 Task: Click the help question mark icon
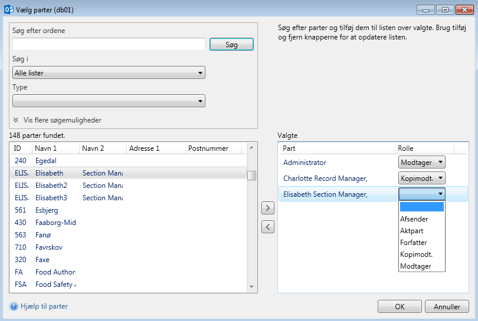[x=14, y=306]
